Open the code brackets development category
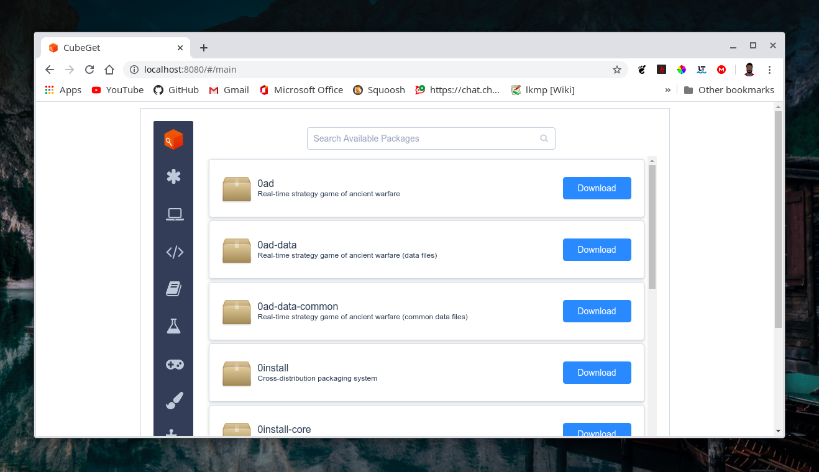 174,252
